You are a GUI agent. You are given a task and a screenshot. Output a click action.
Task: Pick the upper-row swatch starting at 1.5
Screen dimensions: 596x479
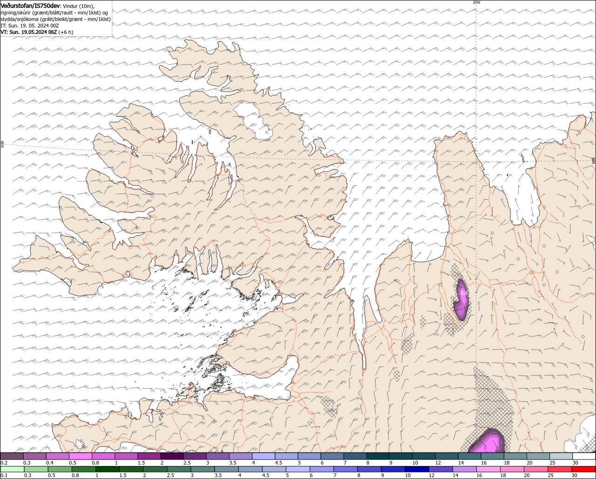[x=149, y=456]
